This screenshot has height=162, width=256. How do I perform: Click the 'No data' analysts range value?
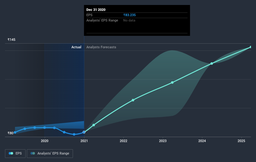point(129,20)
